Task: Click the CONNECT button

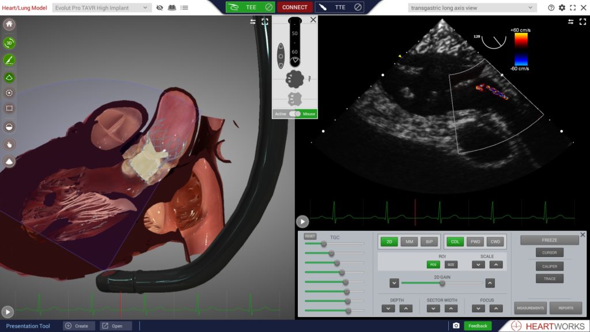Action: (x=294, y=7)
